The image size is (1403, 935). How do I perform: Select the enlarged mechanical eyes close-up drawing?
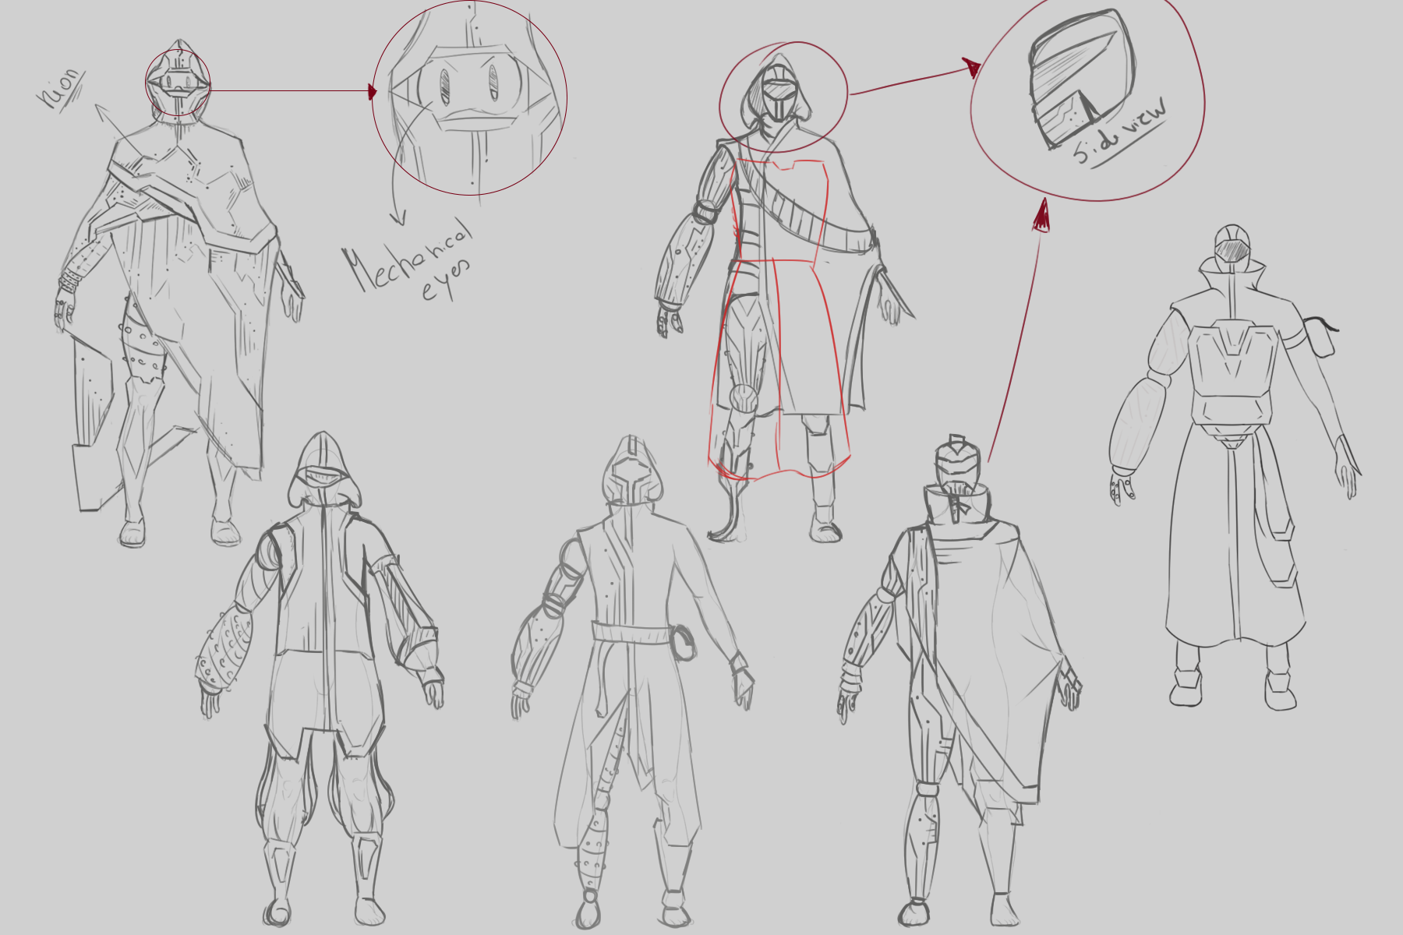pyautogui.click(x=470, y=97)
